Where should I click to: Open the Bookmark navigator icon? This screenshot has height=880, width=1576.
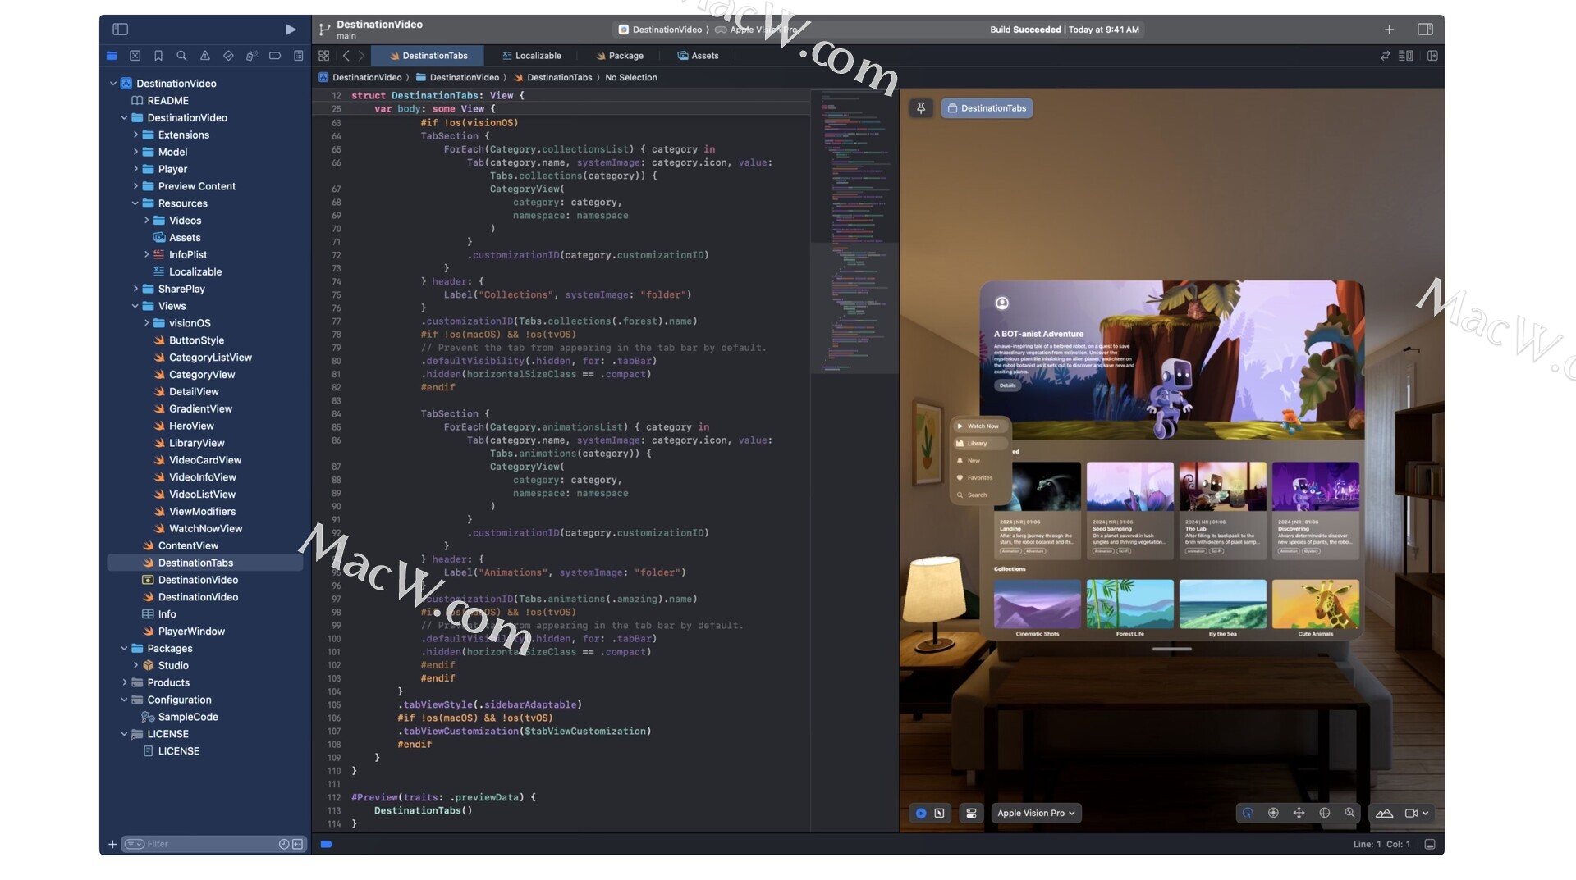[158, 56]
